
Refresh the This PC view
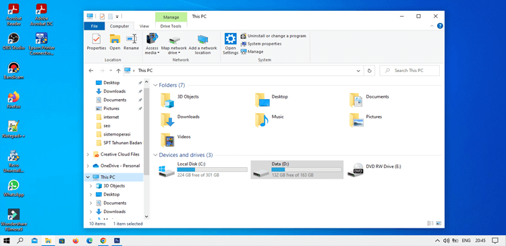tap(370, 71)
